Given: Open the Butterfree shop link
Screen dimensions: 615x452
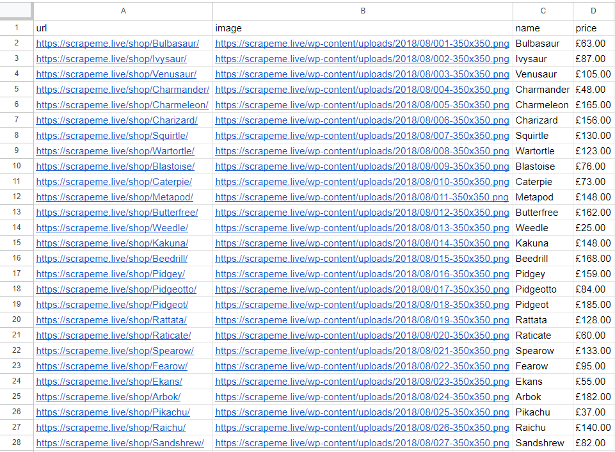Looking at the screenshot, I should pos(117,213).
